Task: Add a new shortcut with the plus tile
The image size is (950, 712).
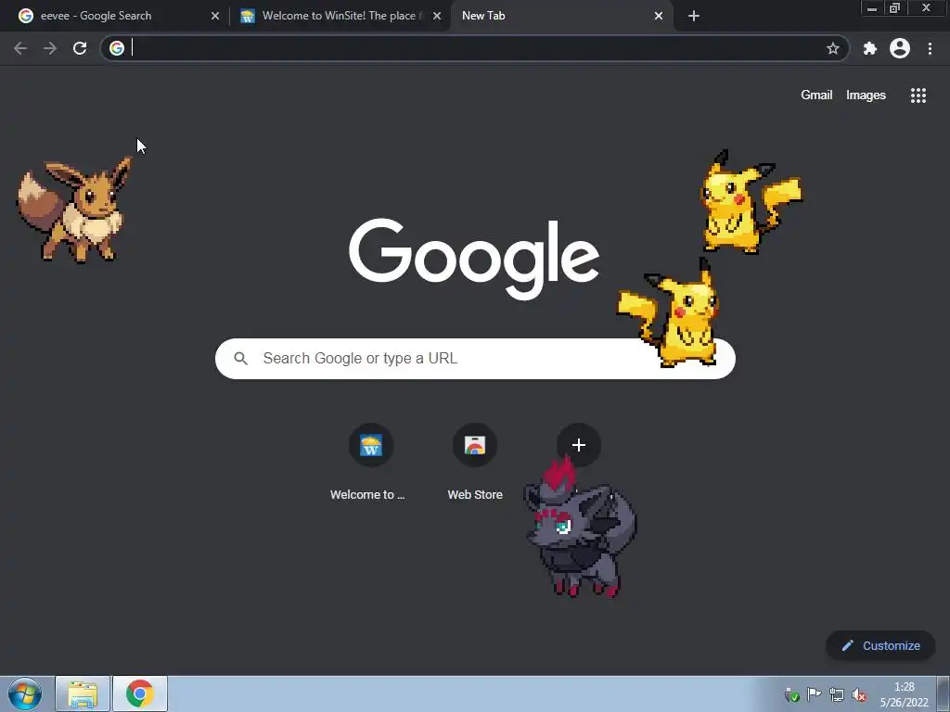Action: click(x=579, y=445)
